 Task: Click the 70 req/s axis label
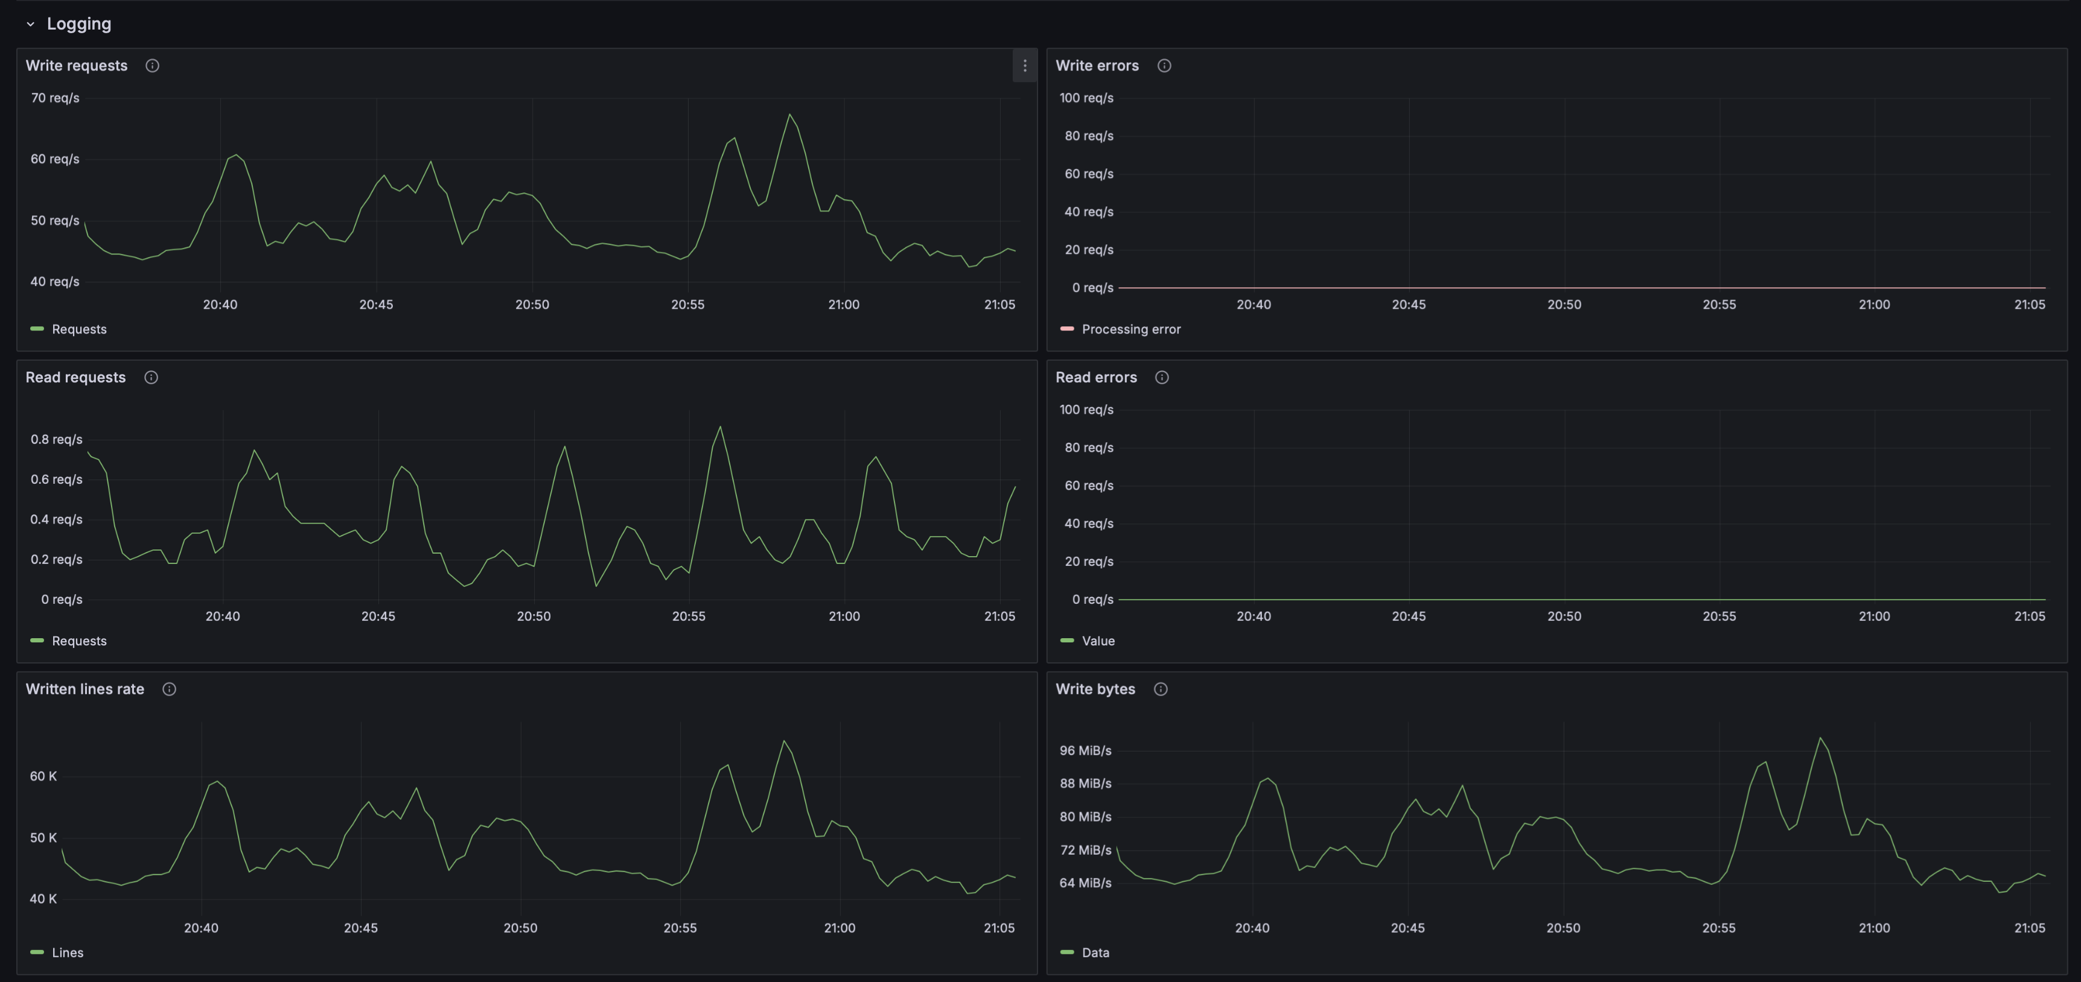55,98
